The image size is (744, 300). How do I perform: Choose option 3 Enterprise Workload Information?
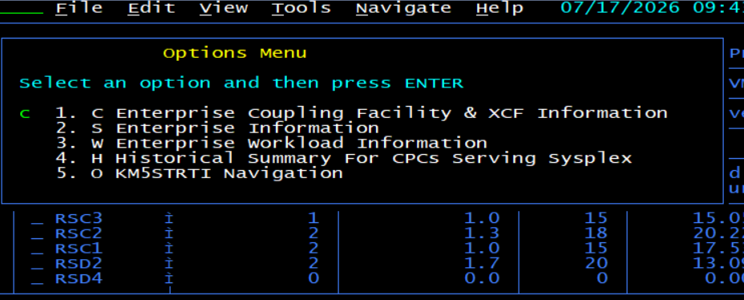(x=272, y=144)
